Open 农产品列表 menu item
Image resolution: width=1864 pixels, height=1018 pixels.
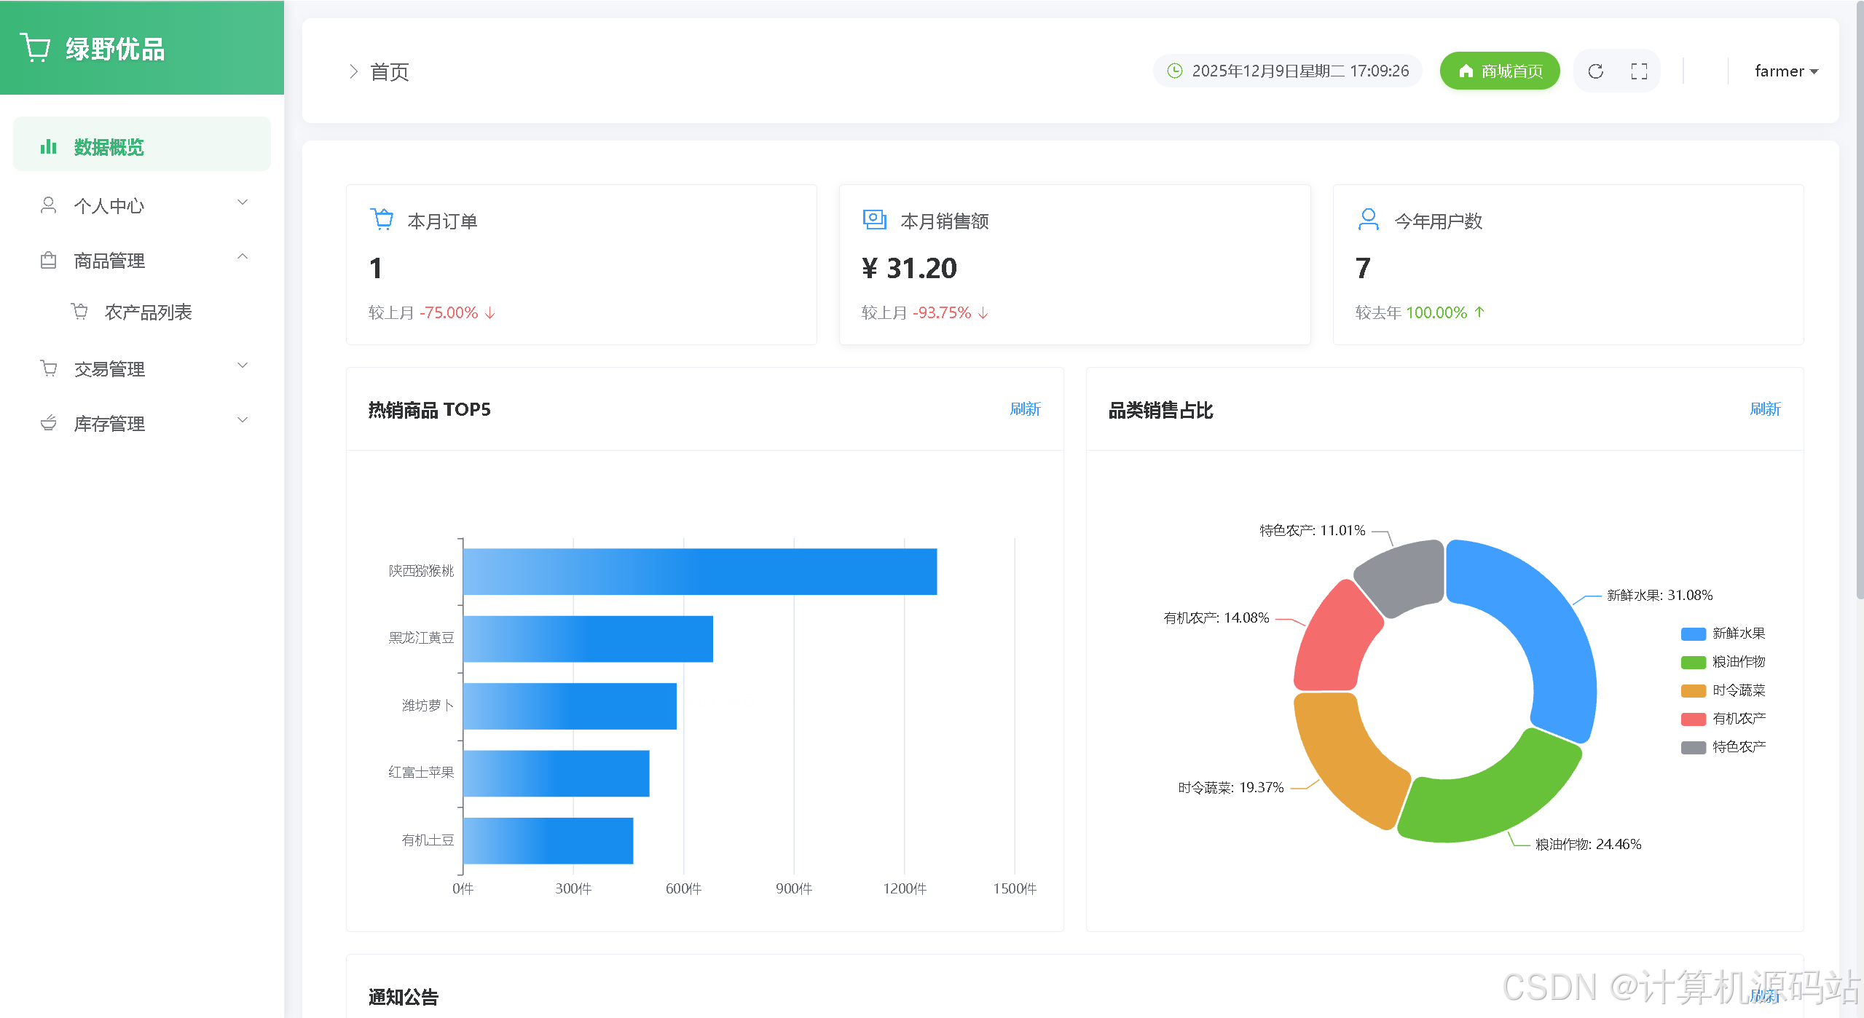coord(148,312)
